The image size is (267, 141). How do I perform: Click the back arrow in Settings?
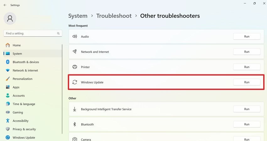(5, 5)
